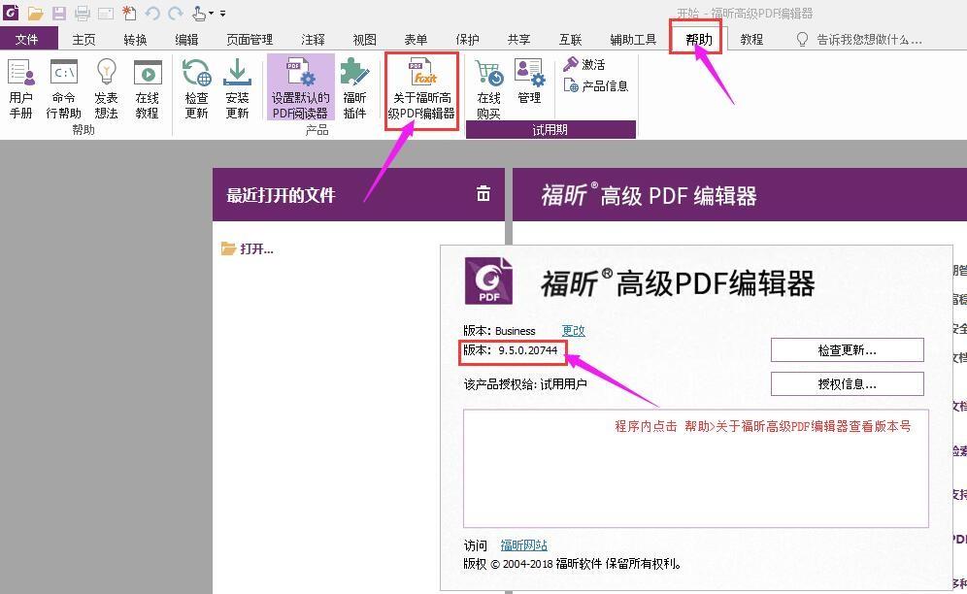The height and width of the screenshot is (594, 967).
Task: Visit the 福昕网站 link
Action: pos(523,544)
